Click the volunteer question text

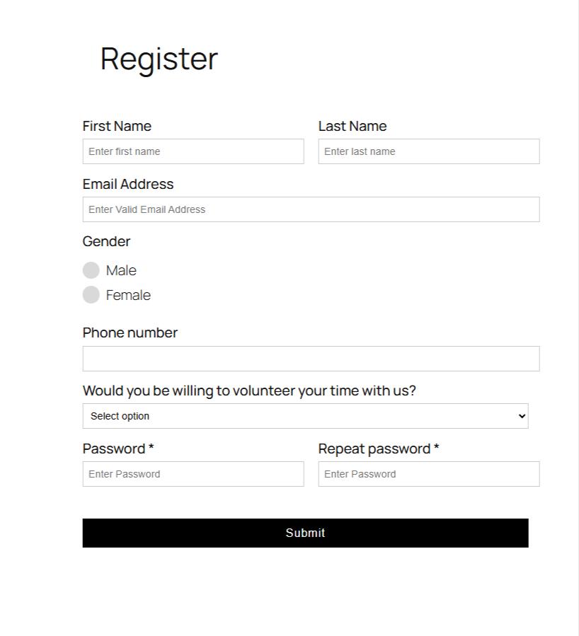click(250, 391)
